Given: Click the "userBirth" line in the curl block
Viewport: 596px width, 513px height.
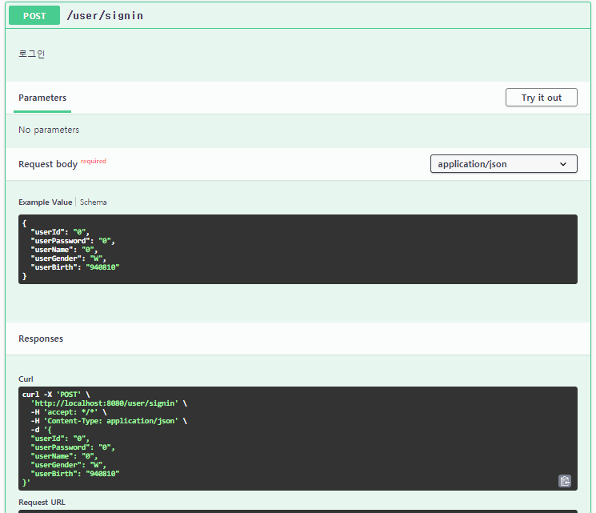Looking at the screenshot, I should 75,474.
